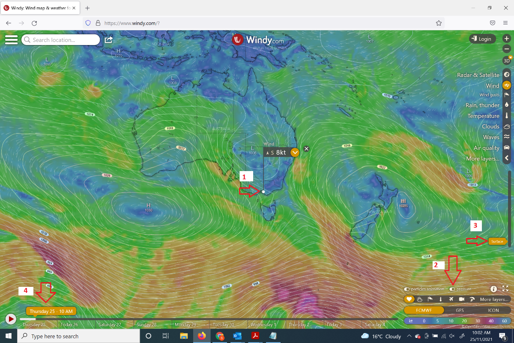
Task: Toggle fullscreen mode icon
Action: point(505,289)
